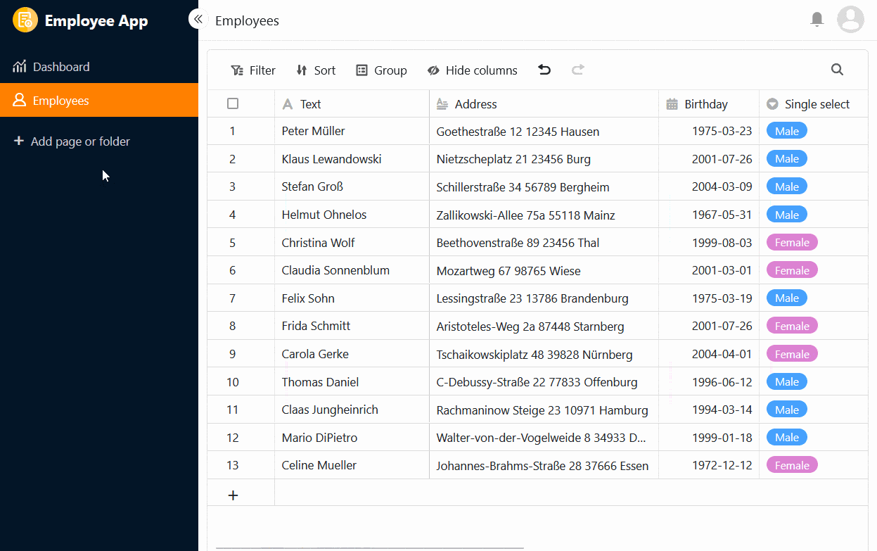Image resolution: width=877 pixels, height=551 pixels.
Task: Click the undo arrow icon
Action: [x=544, y=70]
